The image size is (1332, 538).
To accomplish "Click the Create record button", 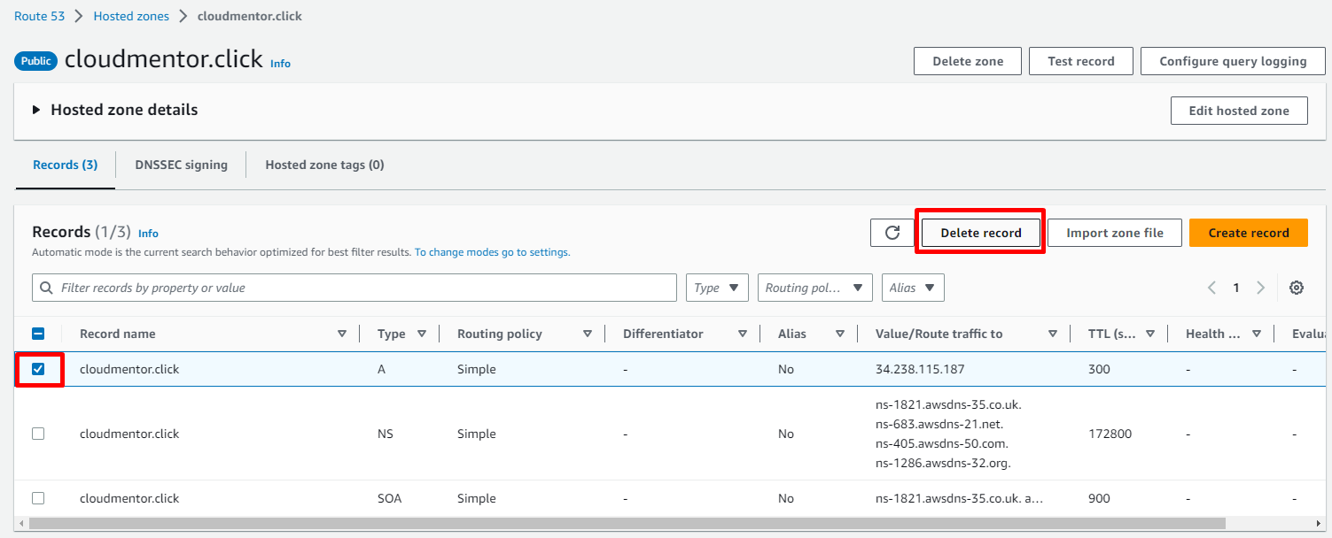I will click(1248, 233).
